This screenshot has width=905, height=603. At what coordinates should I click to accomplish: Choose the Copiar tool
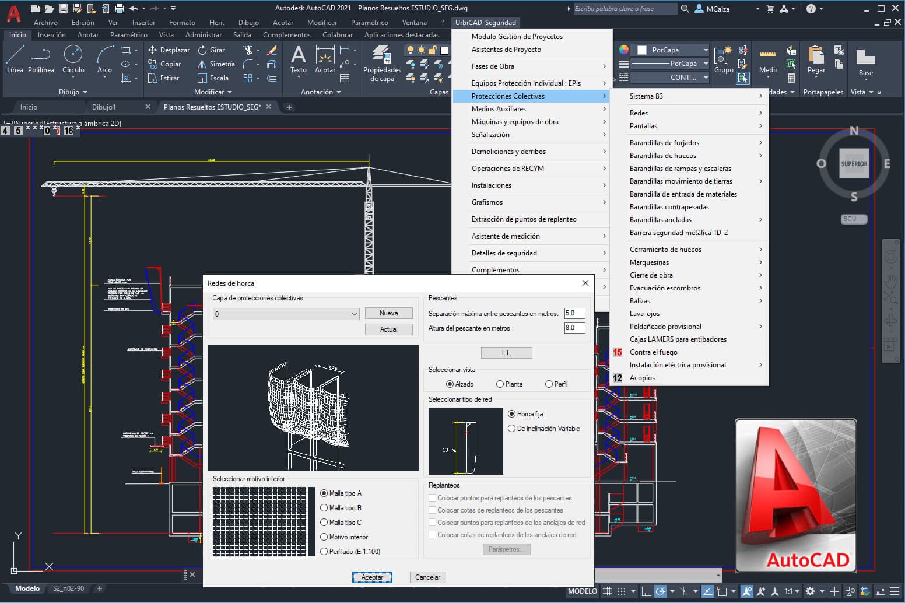[x=164, y=64]
